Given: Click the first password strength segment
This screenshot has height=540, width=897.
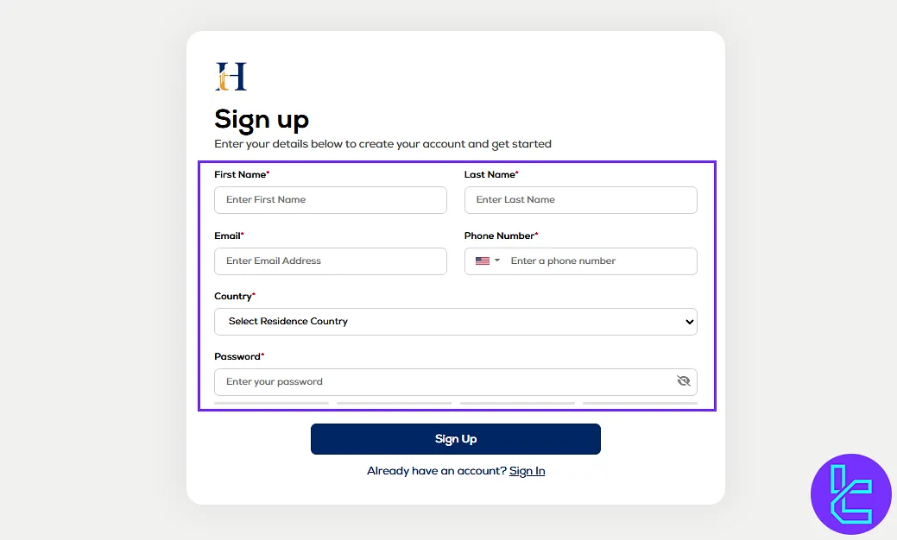Looking at the screenshot, I should [271, 404].
